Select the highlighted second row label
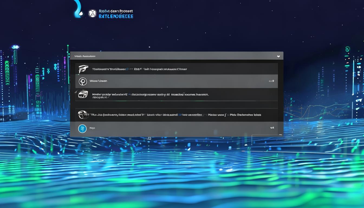364x208 pixels. 98,81
